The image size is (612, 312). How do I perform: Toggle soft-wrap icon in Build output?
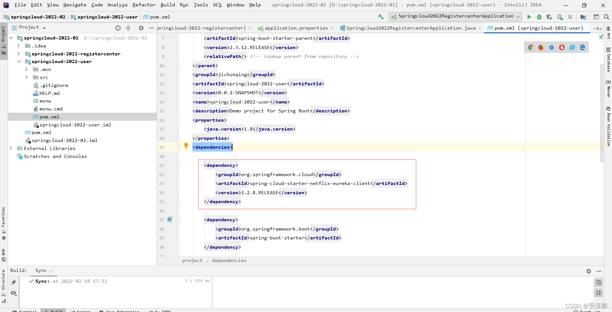[x=599, y=282]
